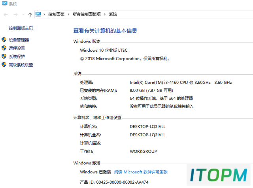Viewport: 253px width, 188px height.
Task: Click shield icon beside 远程设置
Action: 4,48
